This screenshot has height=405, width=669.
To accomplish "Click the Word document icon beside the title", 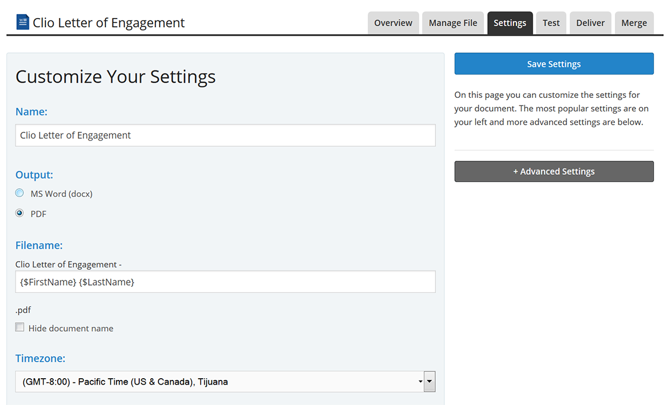I will click(x=23, y=22).
